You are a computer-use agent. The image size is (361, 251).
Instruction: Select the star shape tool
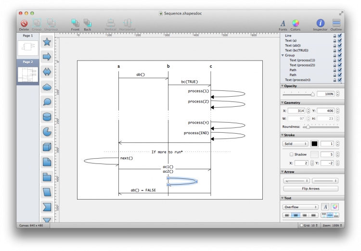coord(47,42)
